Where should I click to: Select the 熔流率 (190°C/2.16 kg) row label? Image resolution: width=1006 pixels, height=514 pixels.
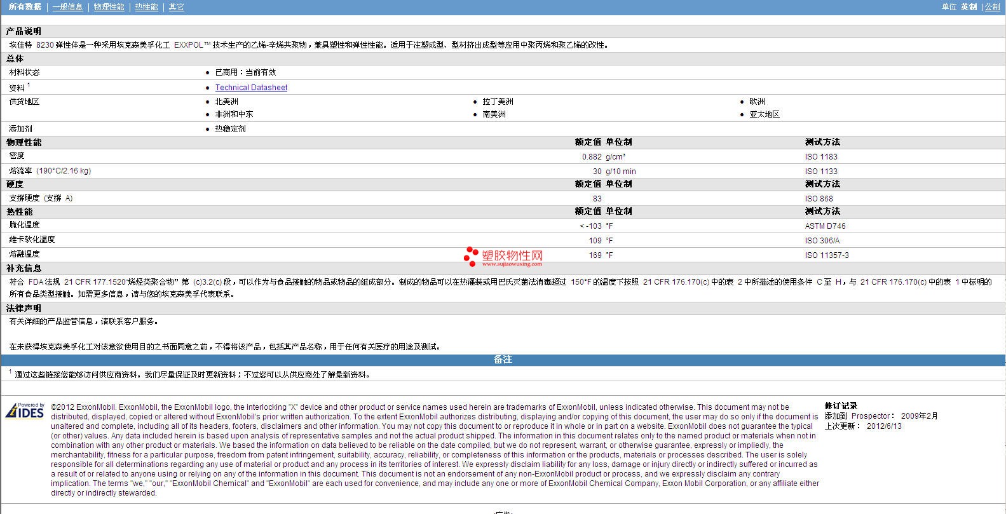pyautogui.click(x=50, y=171)
